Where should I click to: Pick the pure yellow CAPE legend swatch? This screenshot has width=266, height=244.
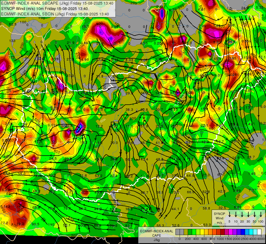(x=202, y=232)
